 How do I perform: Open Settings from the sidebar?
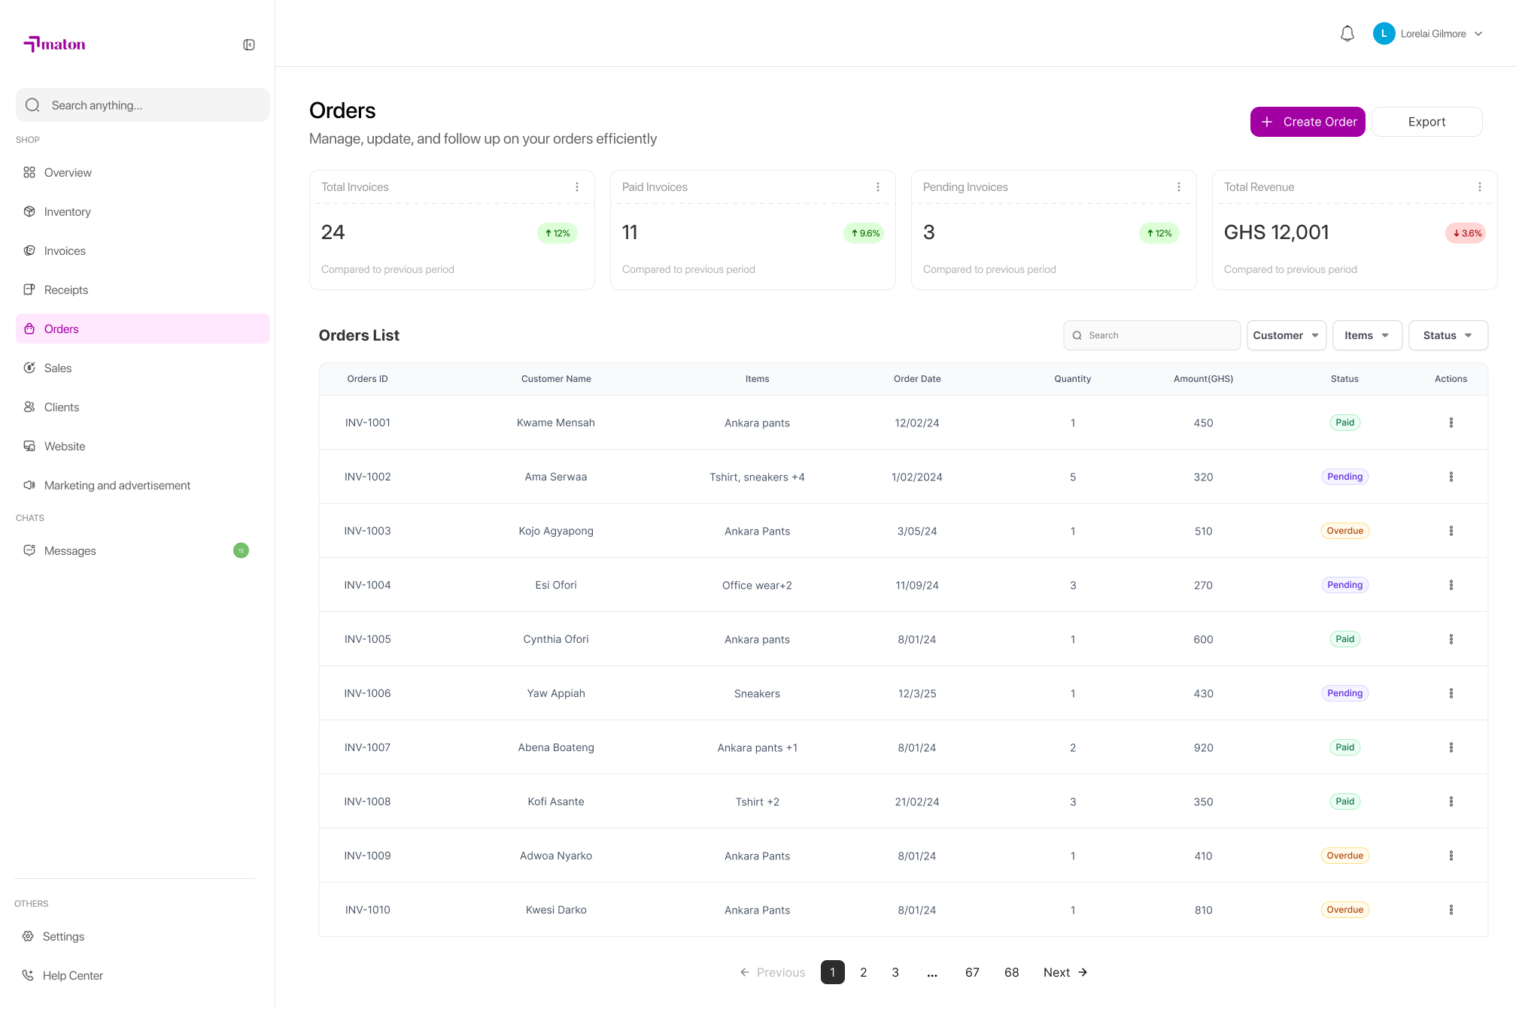63,937
